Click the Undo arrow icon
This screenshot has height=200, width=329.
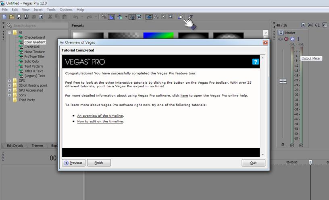pyautogui.click(x=76, y=17)
